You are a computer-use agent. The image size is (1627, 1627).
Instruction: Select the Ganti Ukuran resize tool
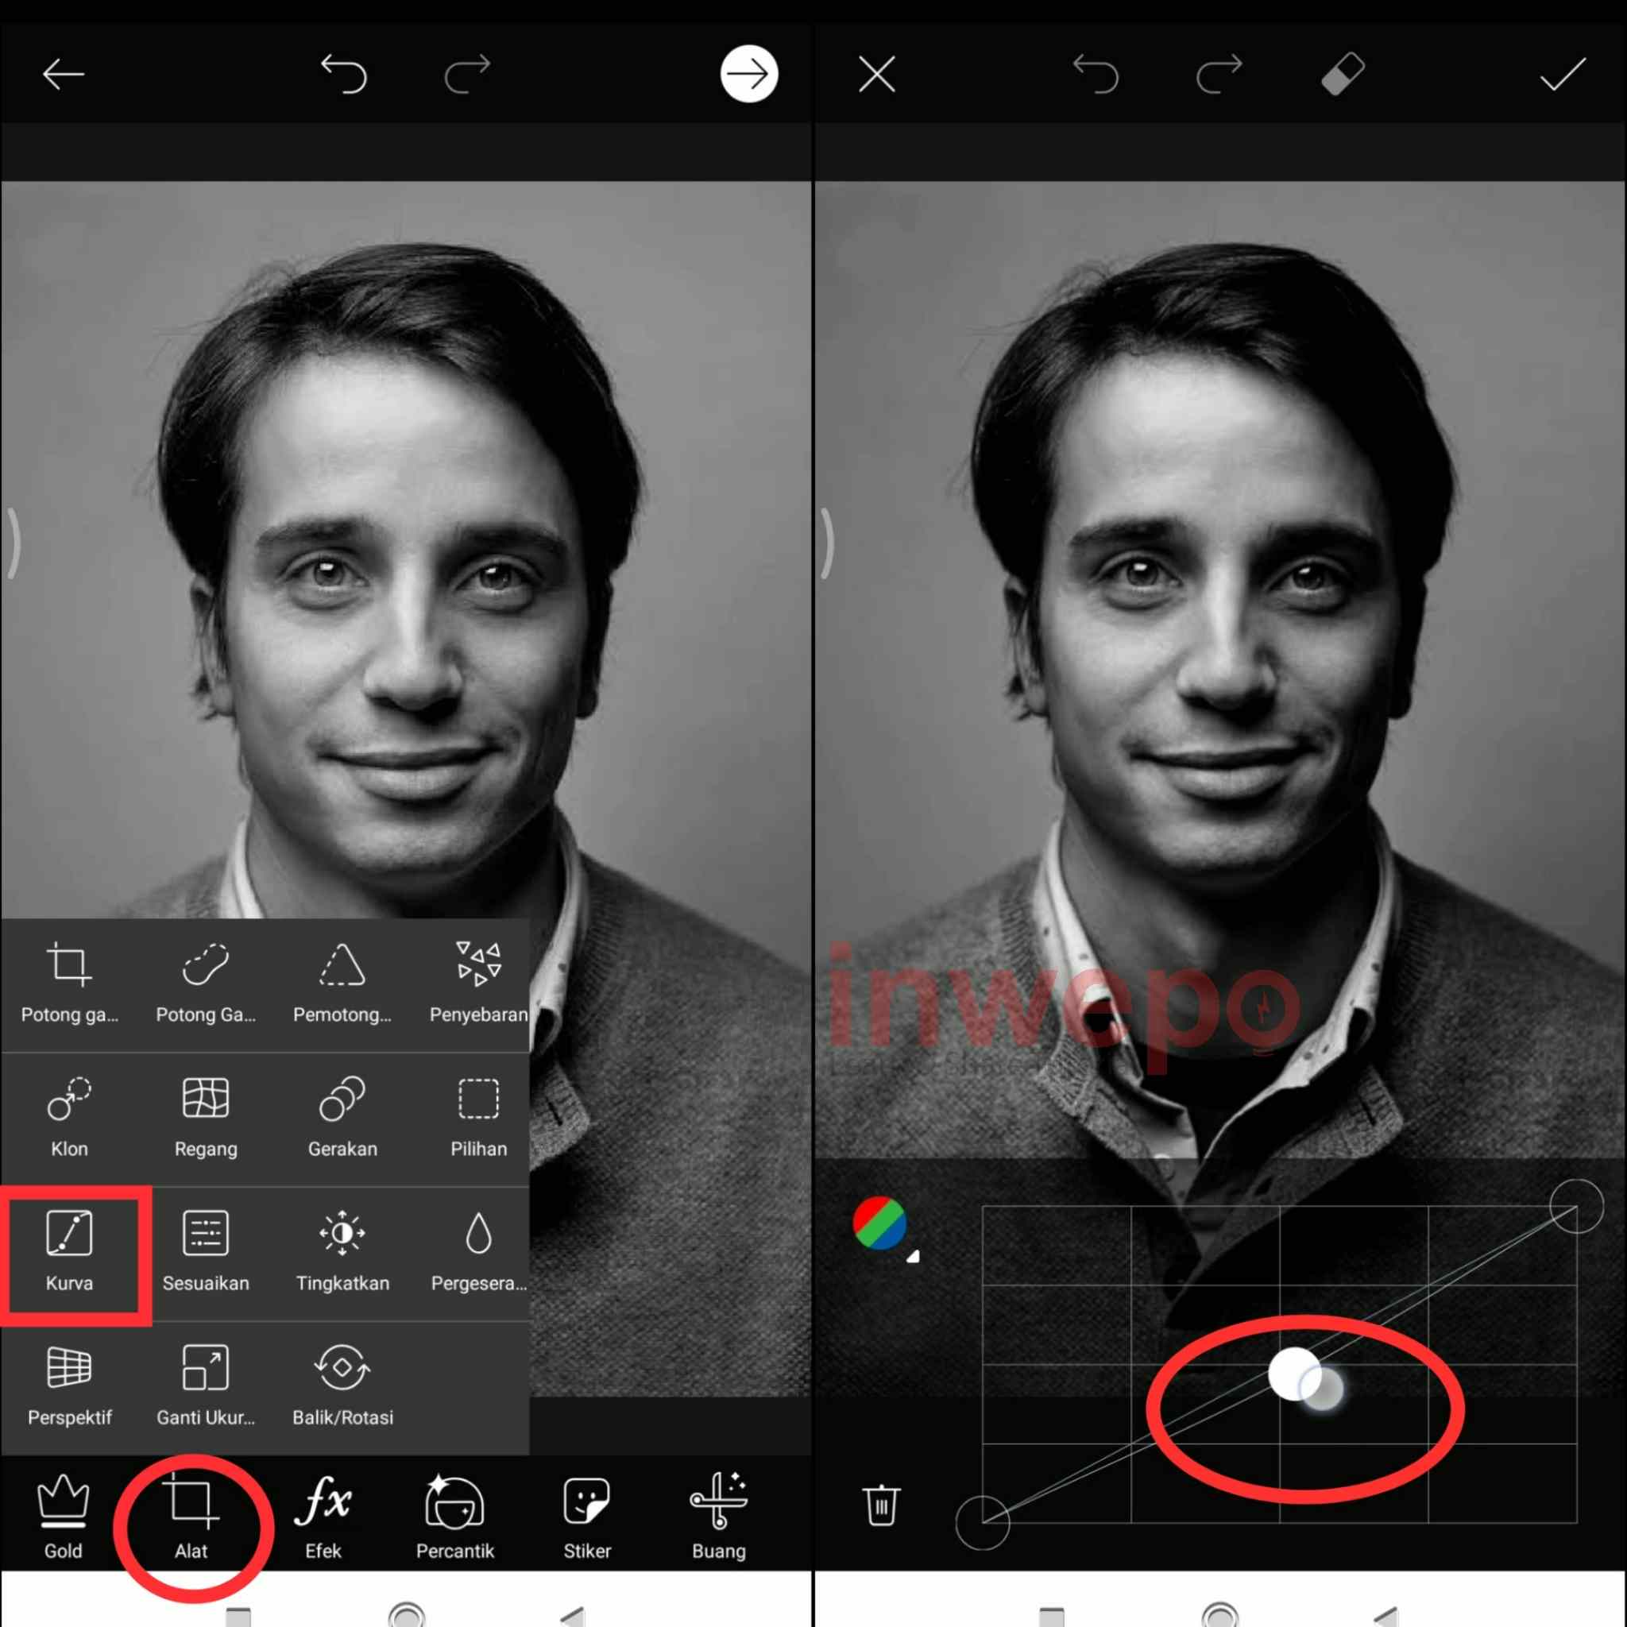tap(206, 1384)
